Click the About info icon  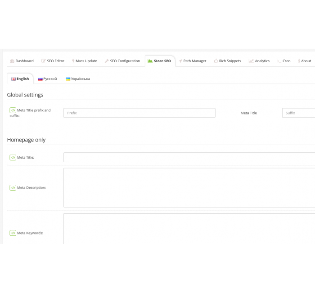tap(299, 61)
